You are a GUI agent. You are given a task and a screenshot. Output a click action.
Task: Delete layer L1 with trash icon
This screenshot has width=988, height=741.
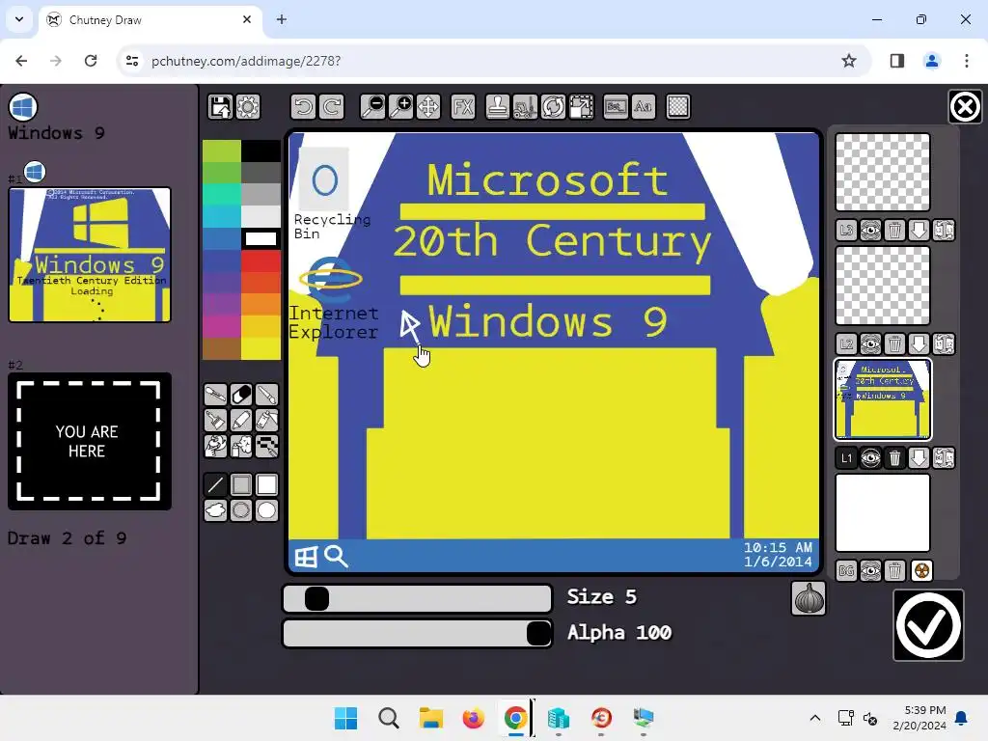(894, 458)
